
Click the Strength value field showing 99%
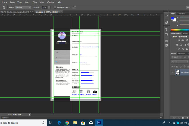tap(44, 7)
